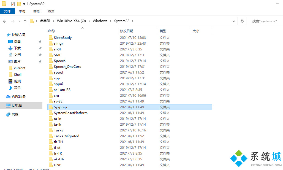Switch to the 共享 ribbon tab
This screenshot has width=283, height=170.
(x=37, y=11)
